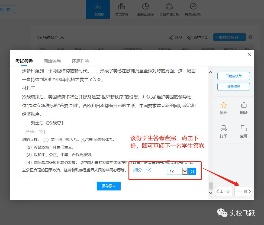The image size is (264, 225).
Task: Click the 保存报告 save report button
Action: pos(108,186)
